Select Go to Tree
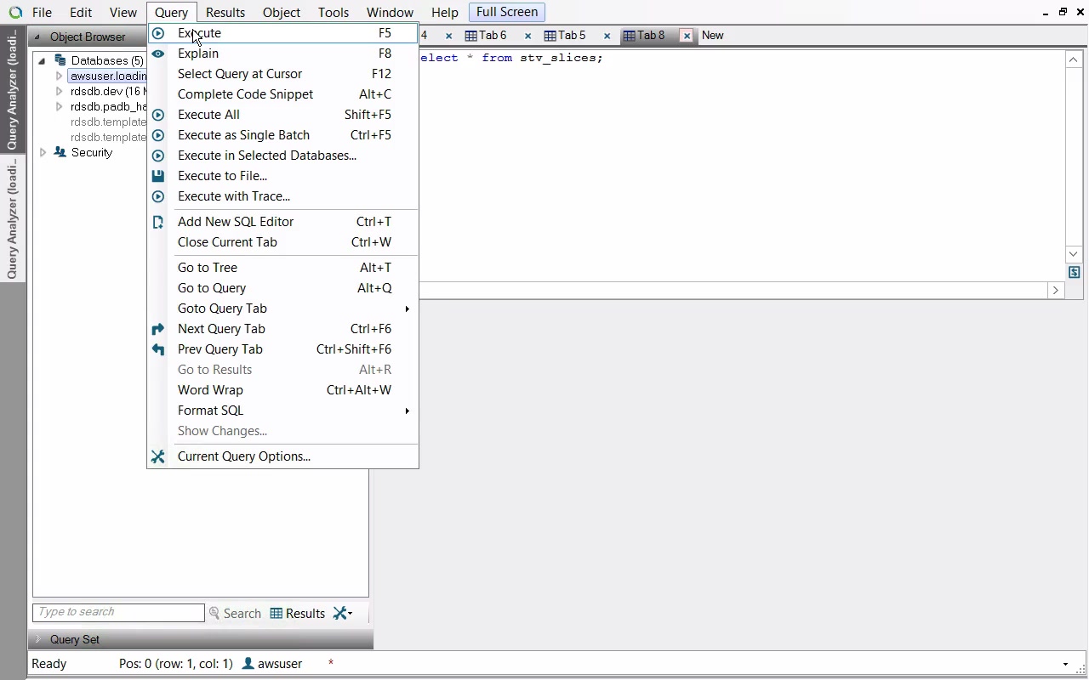1089x680 pixels. point(283,268)
